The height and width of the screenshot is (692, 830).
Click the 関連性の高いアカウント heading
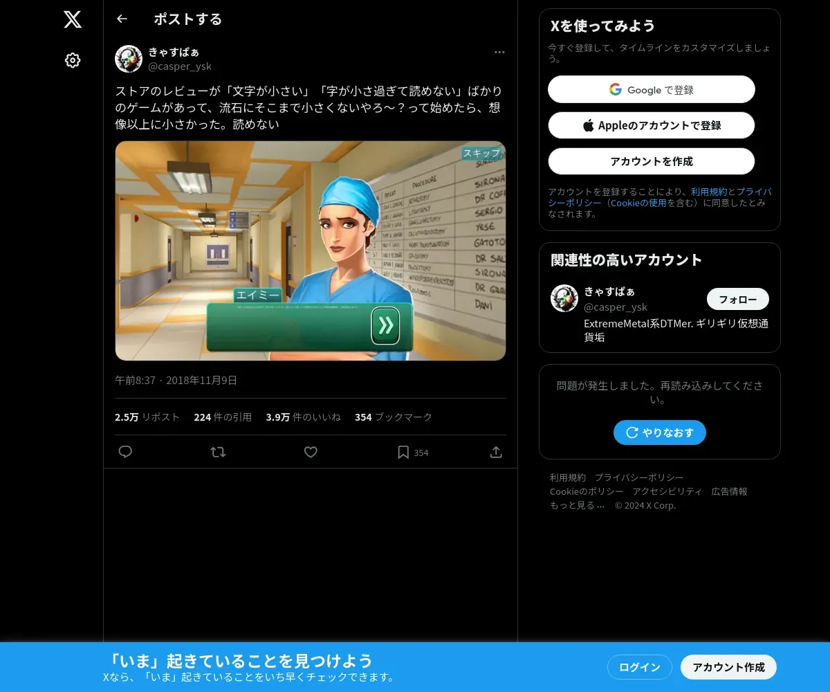tap(627, 259)
